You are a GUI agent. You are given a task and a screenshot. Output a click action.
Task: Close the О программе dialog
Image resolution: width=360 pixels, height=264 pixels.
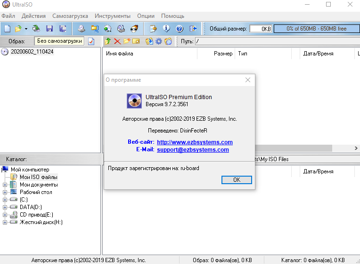coord(248,80)
